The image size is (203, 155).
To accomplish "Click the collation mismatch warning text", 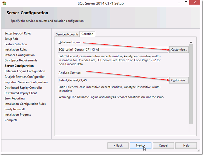I will [x=111, y=97].
